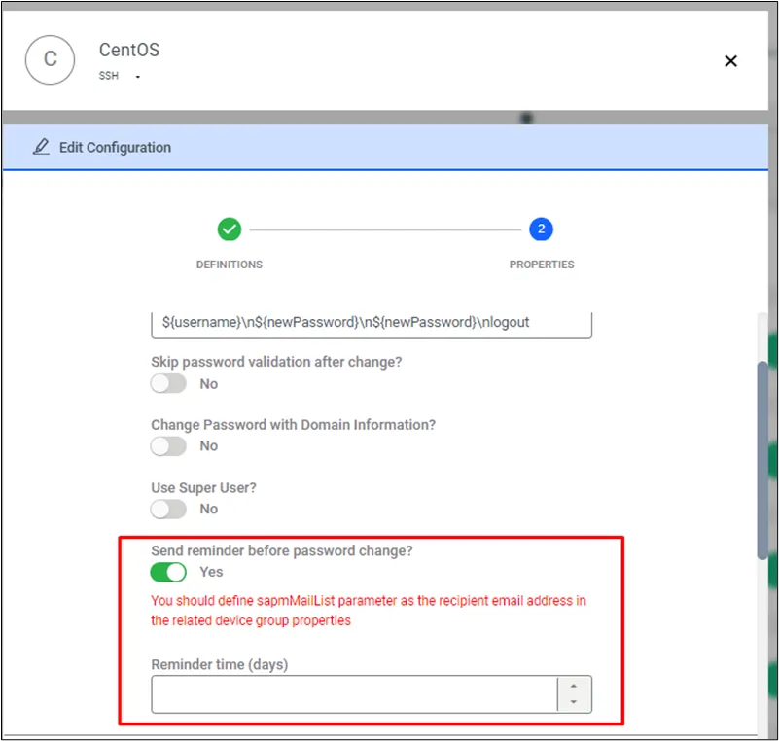Select the Properties step number 2
Image resolution: width=779 pixels, height=741 pixels.
[541, 229]
